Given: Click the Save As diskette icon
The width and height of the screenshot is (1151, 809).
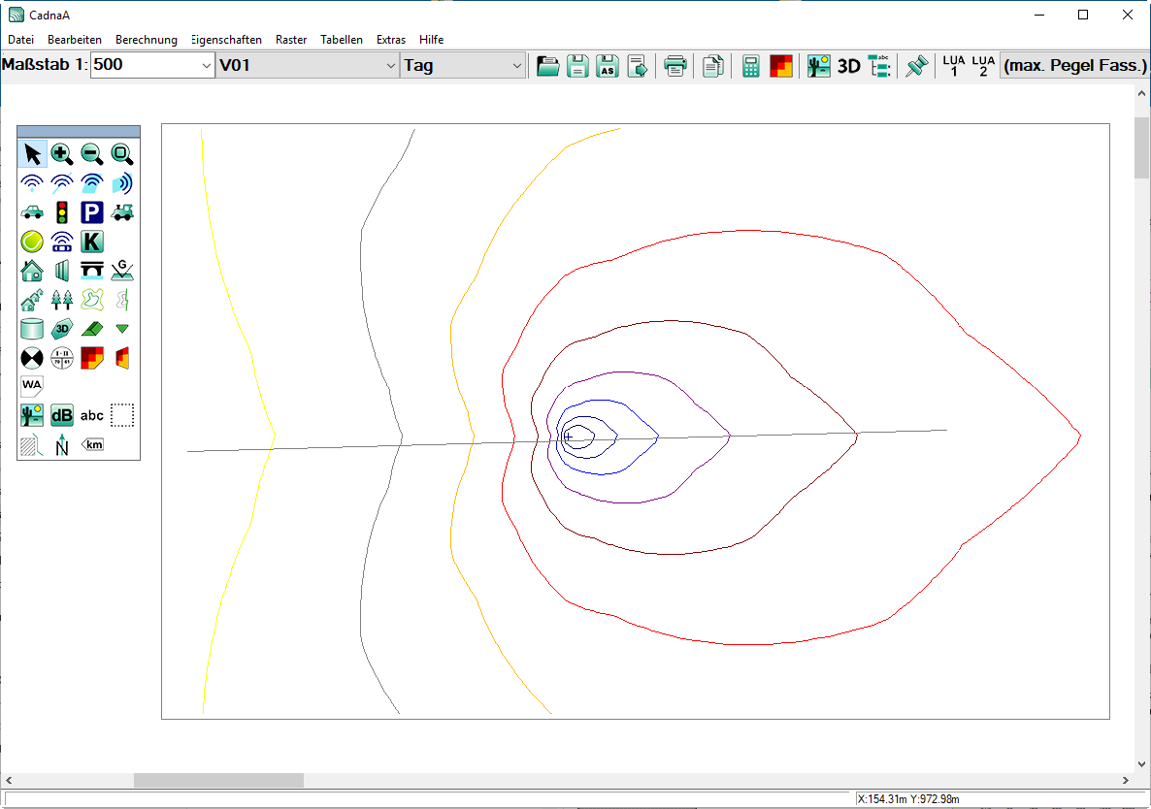Looking at the screenshot, I should 608,66.
